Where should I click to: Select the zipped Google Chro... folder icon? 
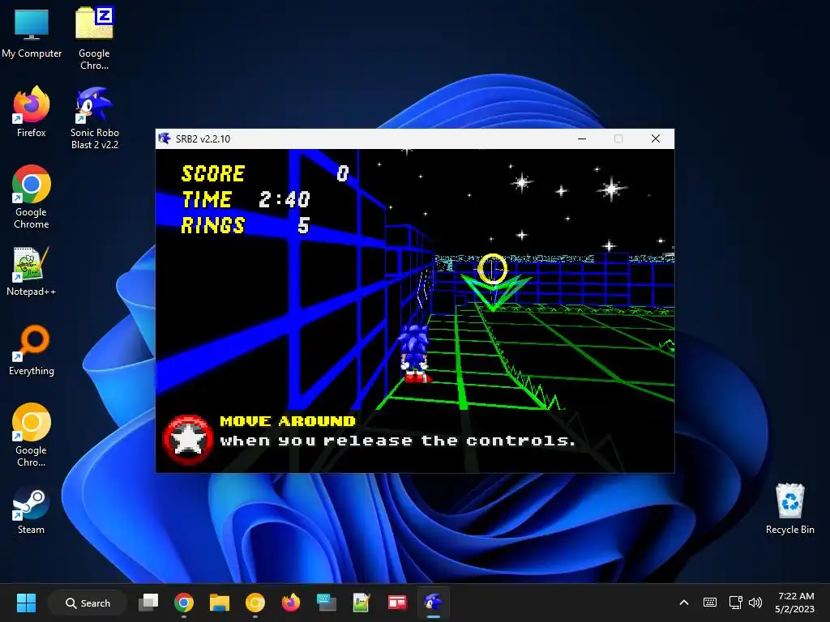point(94,38)
